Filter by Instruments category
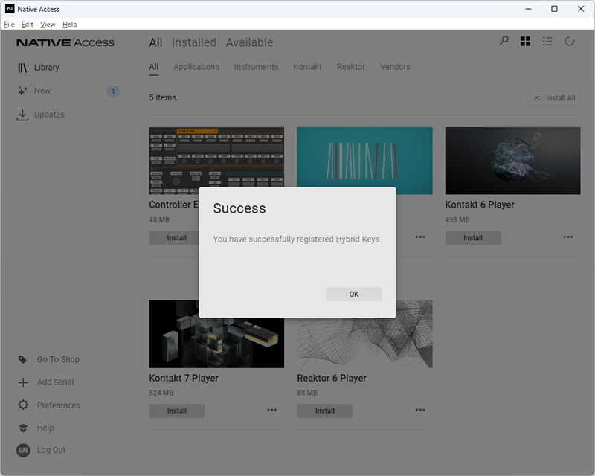Image resolution: width=595 pixels, height=476 pixels. [256, 67]
